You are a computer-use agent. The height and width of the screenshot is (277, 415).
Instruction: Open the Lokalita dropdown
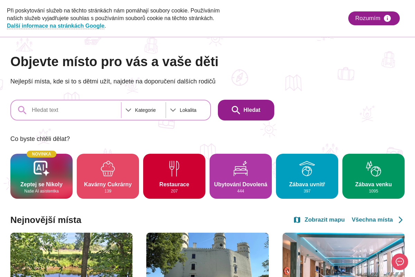tap(188, 110)
